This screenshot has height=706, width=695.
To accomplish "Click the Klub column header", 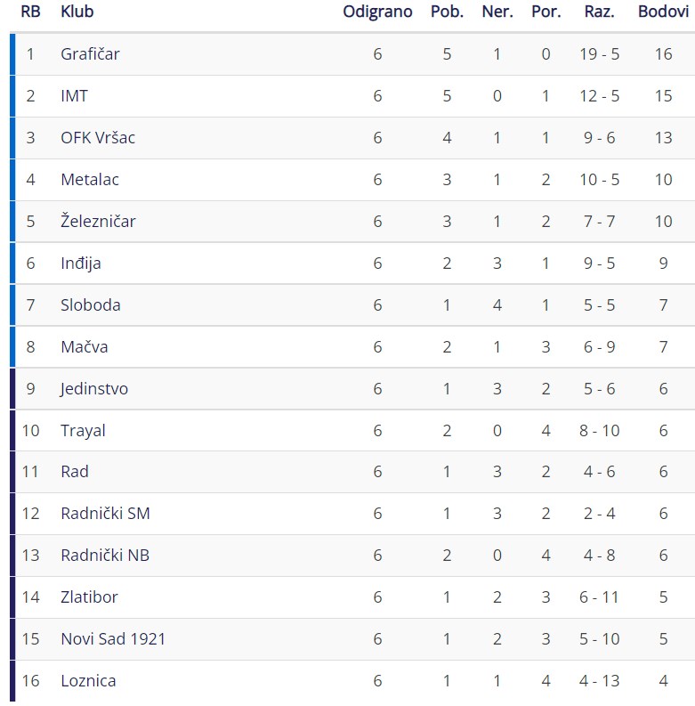I will 77,12.
